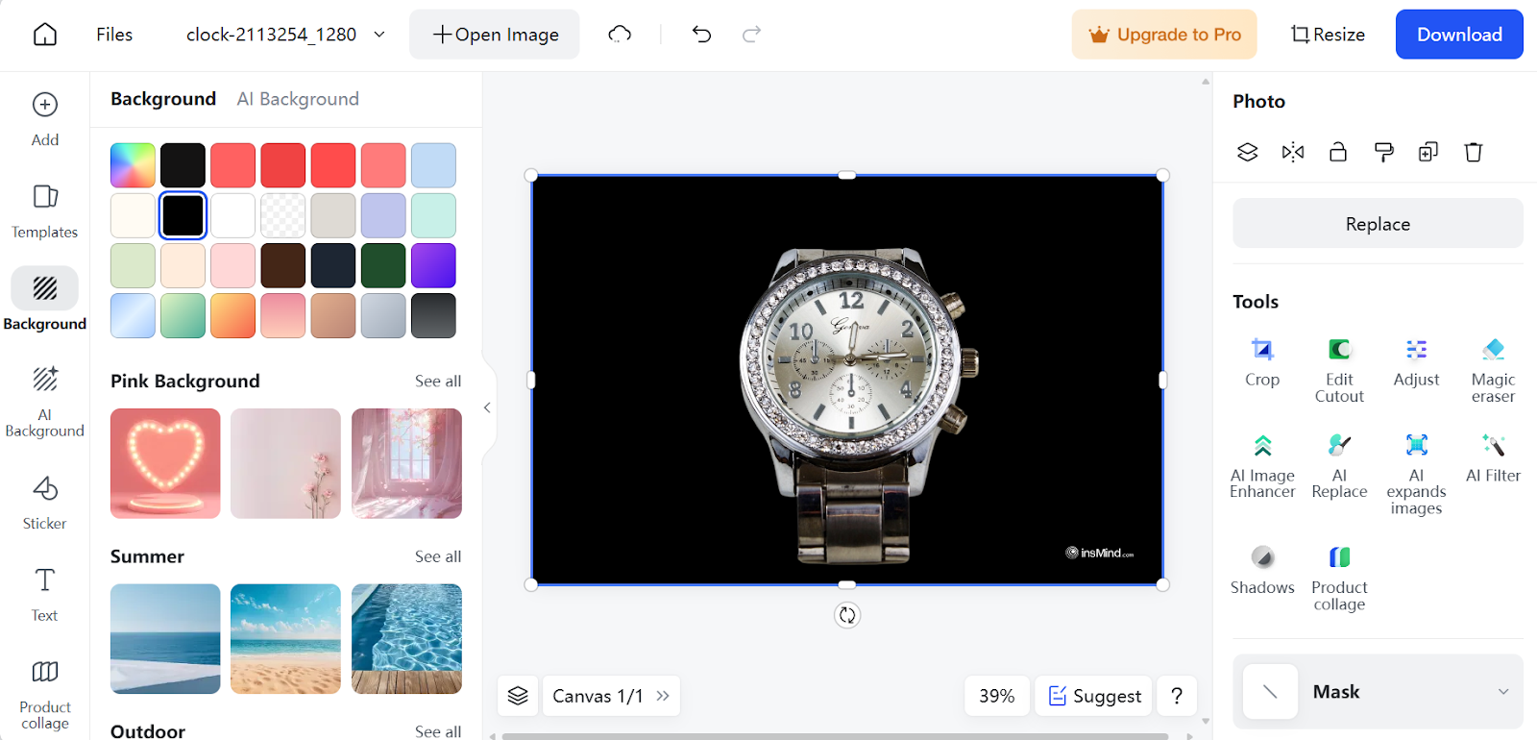The height and width of the screenshot is (740, 1537).
Task: Duplicate the selected photo
Action: [x=1428, y=152]
